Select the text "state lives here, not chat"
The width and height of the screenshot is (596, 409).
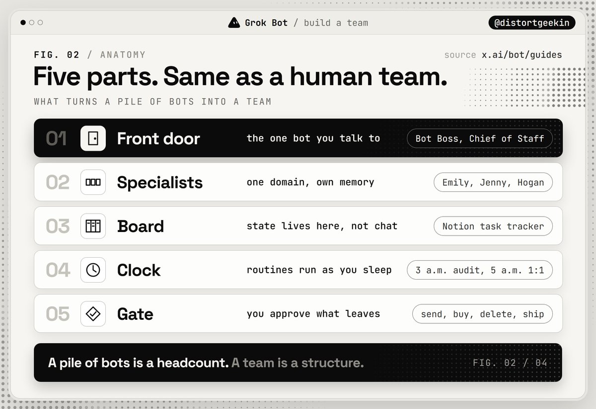coord(322,226)
